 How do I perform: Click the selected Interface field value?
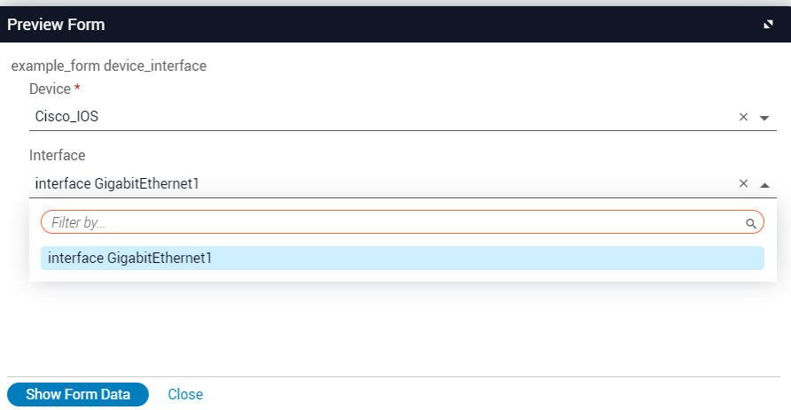coord(117,183)
